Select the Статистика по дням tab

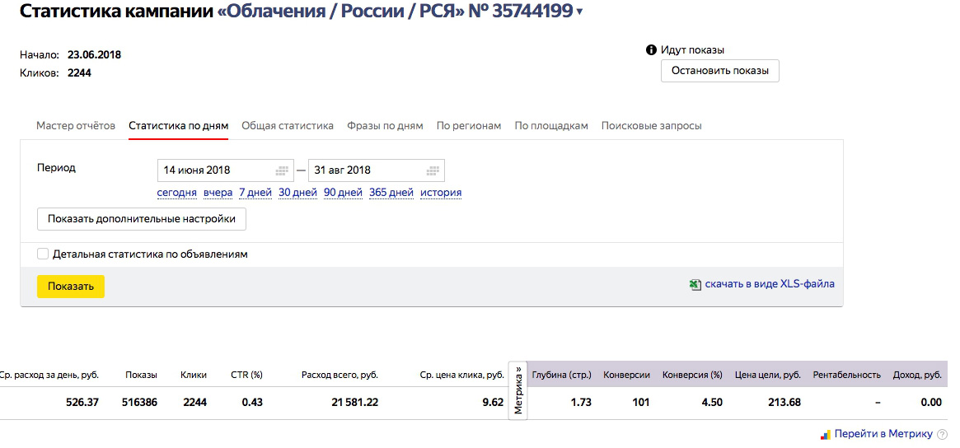tap(178, 125)
